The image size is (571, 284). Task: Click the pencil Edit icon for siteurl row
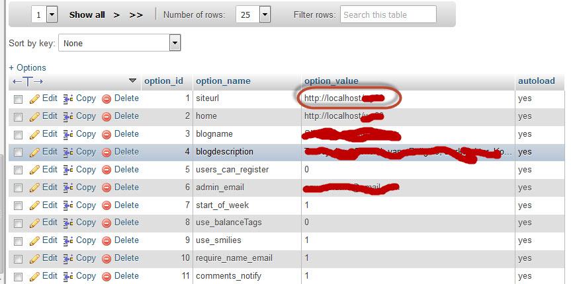pos(35,98)
